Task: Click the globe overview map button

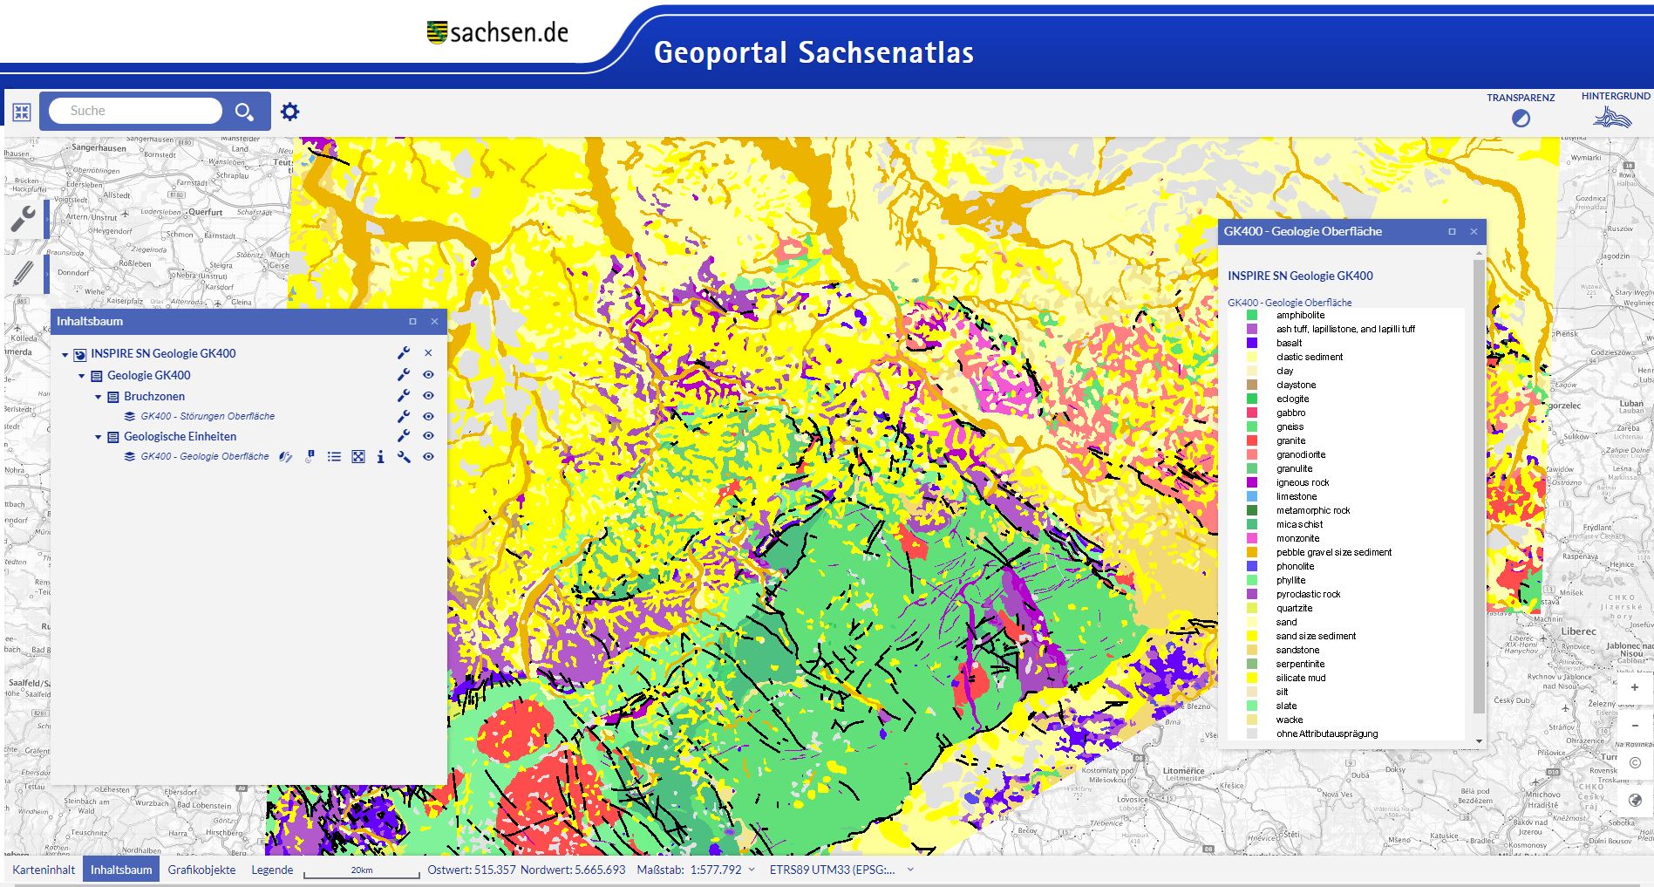Action: coord(1635,801)
